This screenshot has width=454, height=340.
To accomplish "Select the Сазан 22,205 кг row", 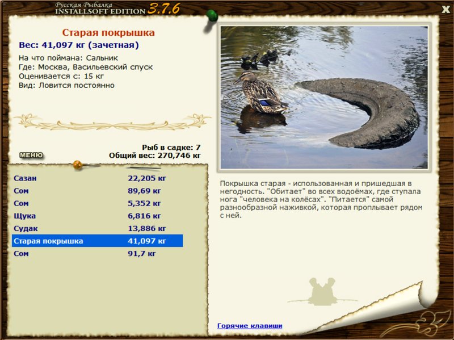I will pos(97,178).
